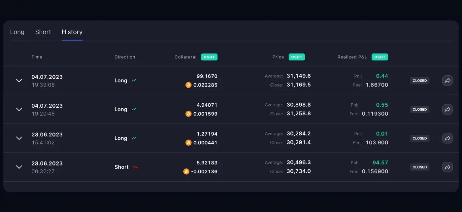This screenshot has height=212, width=462.
Task: Select the History tab
Action: [72, 32]
